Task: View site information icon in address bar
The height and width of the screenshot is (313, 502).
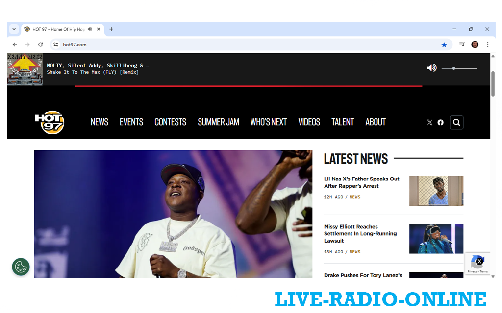Action: click(56, 45)
